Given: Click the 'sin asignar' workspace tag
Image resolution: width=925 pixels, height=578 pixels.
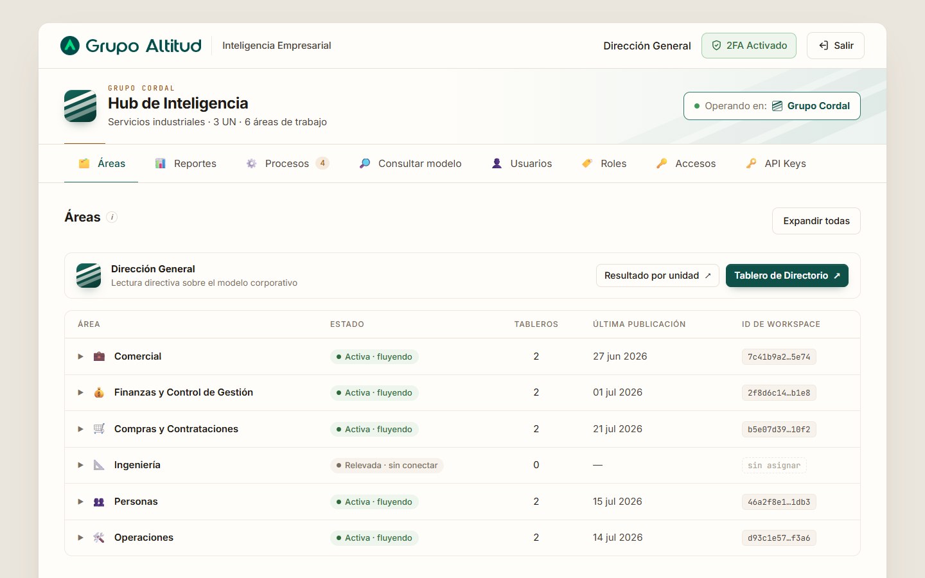Looking at the screenshot, I should point(774,466).
